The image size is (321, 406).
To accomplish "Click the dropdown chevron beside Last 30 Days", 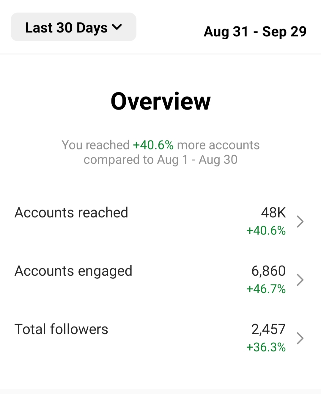I will pos(117,27).
